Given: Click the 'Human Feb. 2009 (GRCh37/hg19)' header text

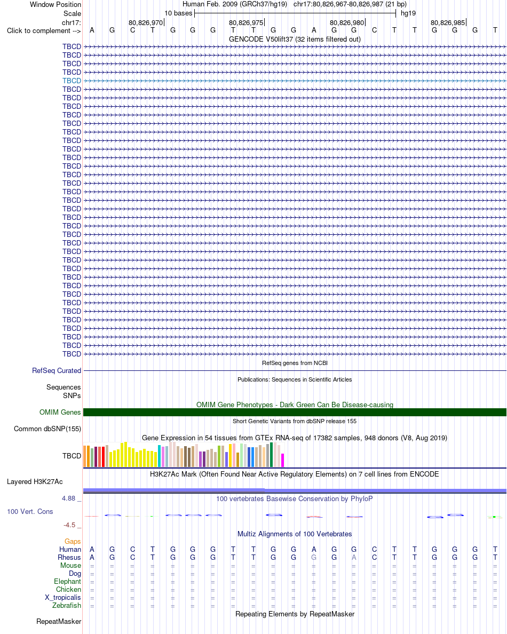Looking at the screenshot, I should [235, 4].
